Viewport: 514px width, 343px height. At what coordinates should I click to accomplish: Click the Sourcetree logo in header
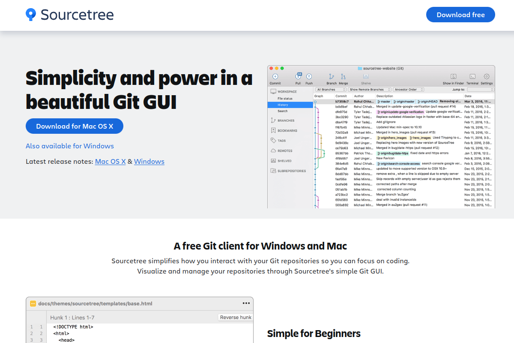(x=70, y=15)
